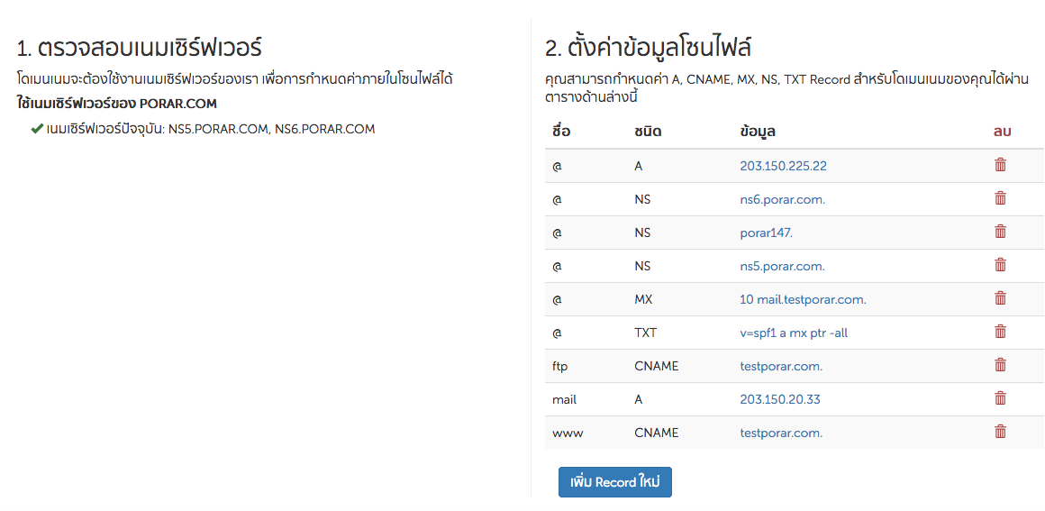Delete the TXT spf1 record
This screenshot has width=1045, height=511.
coord(1000,332)
